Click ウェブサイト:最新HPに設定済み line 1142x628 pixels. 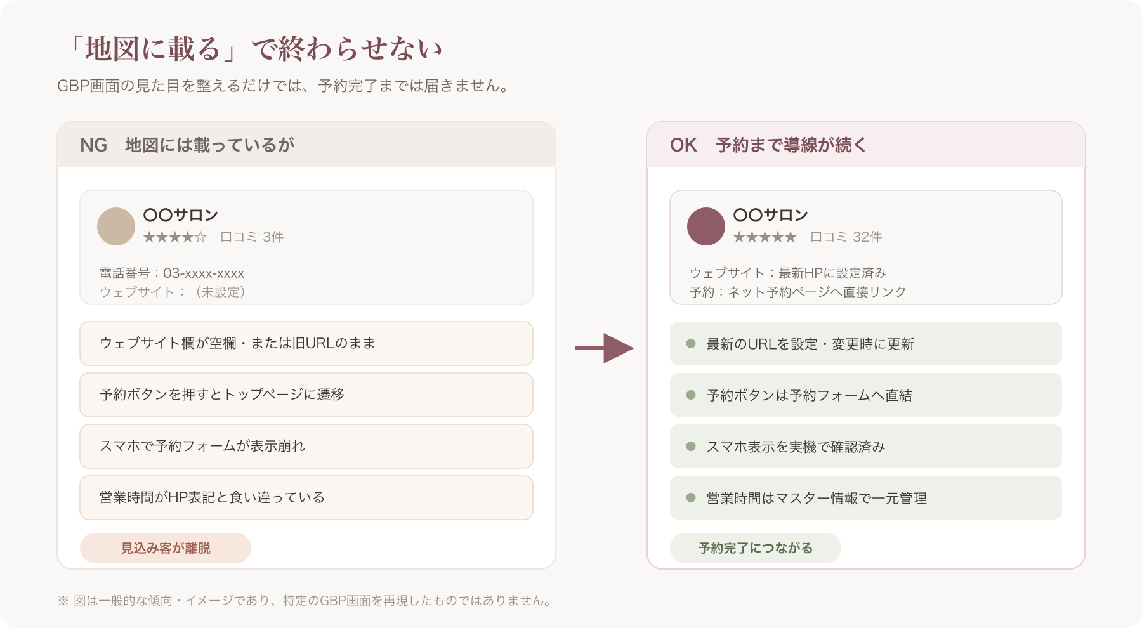tap(788, 273)
